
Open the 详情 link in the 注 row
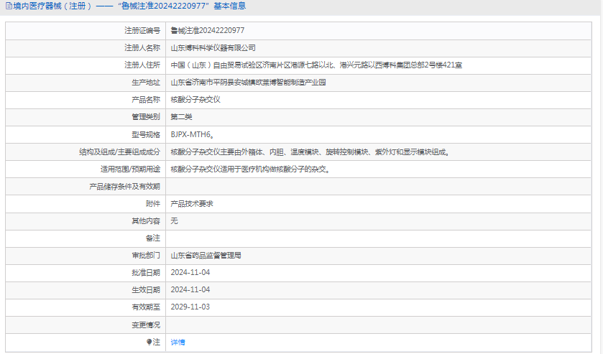tap(178, 342)
